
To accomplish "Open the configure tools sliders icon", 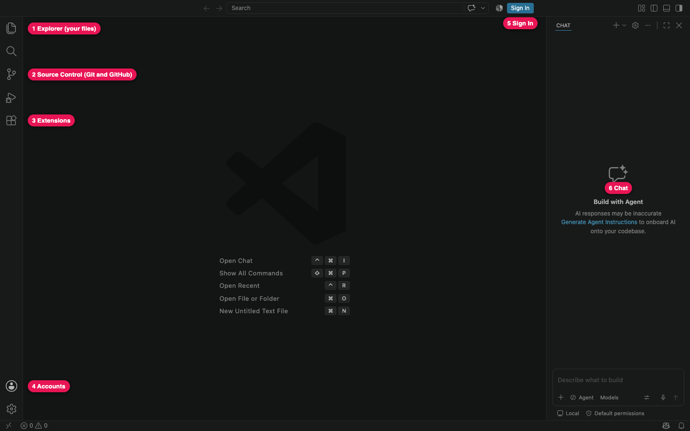I will (x=647, y=397).
